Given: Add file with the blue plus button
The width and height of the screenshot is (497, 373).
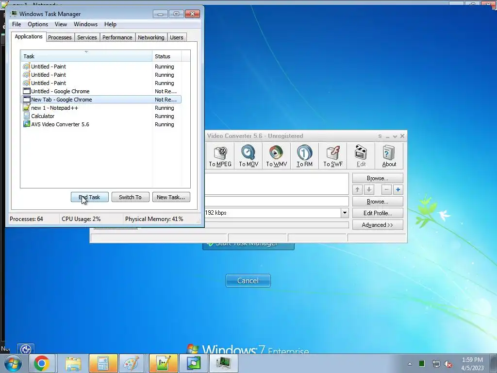Looking at the screenshot, I should tap(398, 190).
